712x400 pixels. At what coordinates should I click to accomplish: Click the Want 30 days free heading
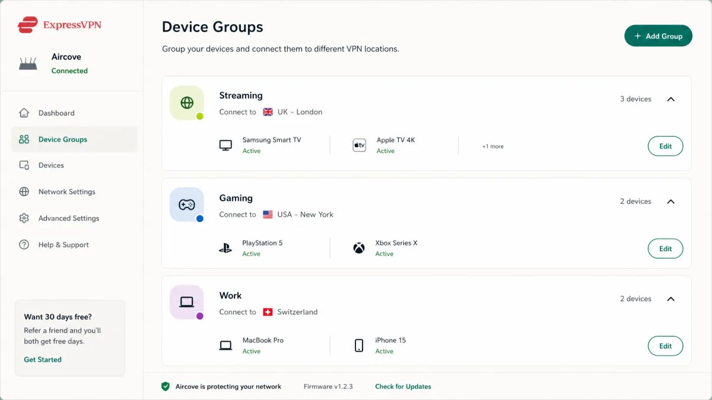pyautogui.click(x=58, y=317)
